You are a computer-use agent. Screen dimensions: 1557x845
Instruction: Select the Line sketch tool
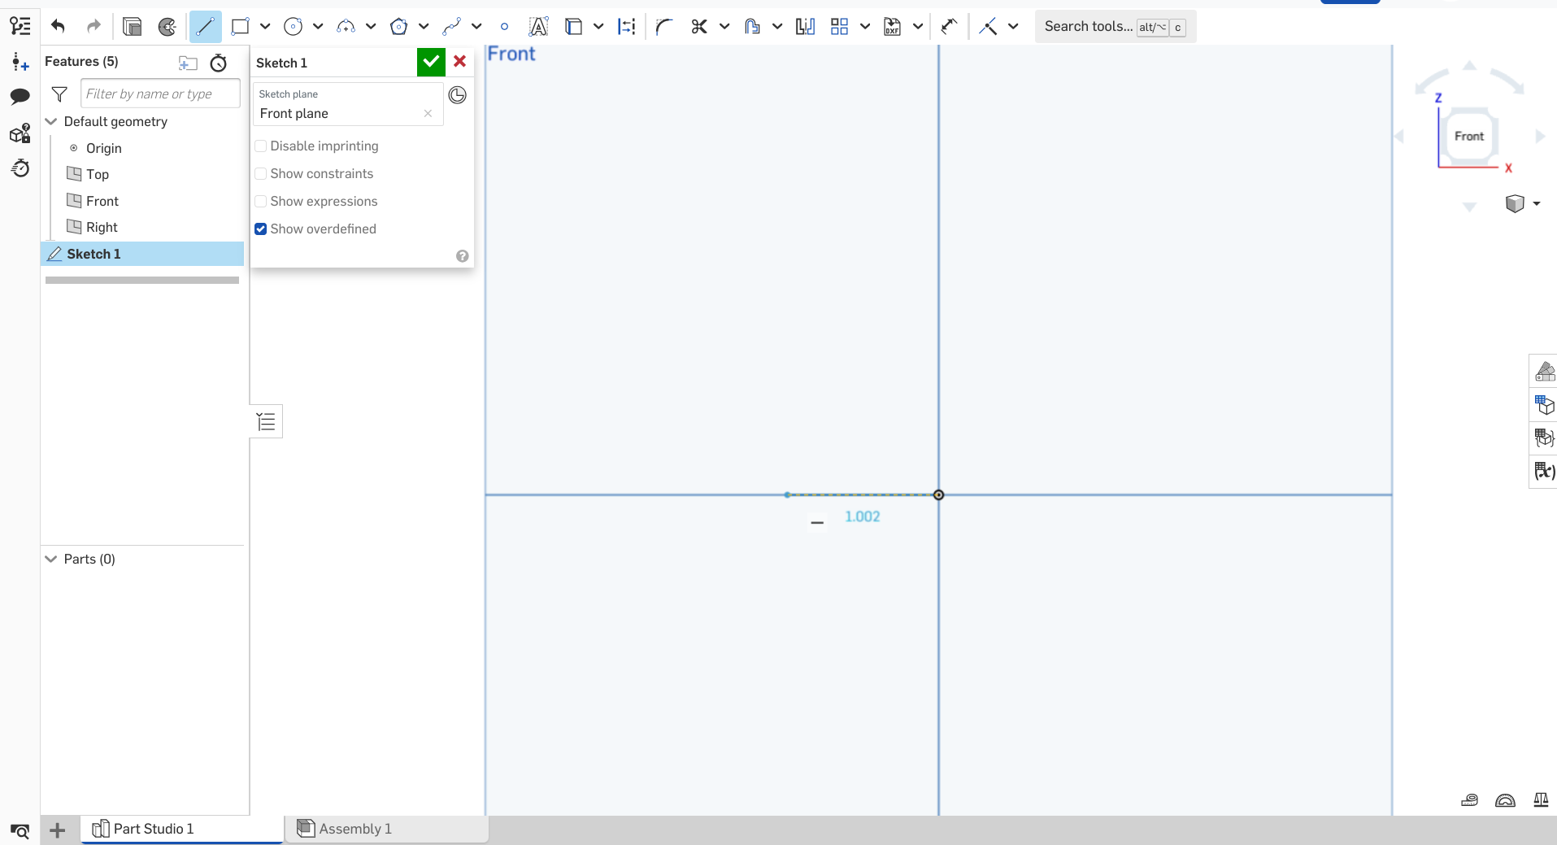[x=205, y=27]
